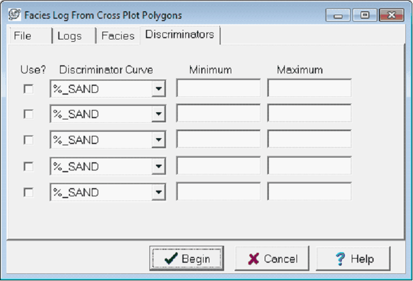The height and width of the screenshot is (281, 413).
Task: Switch to the File tab
Action: click(x=22, y=36)
